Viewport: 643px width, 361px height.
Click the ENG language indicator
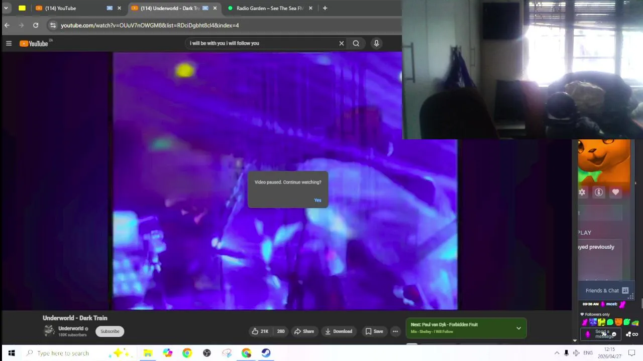pyautogui.click(x=588, y=353)
